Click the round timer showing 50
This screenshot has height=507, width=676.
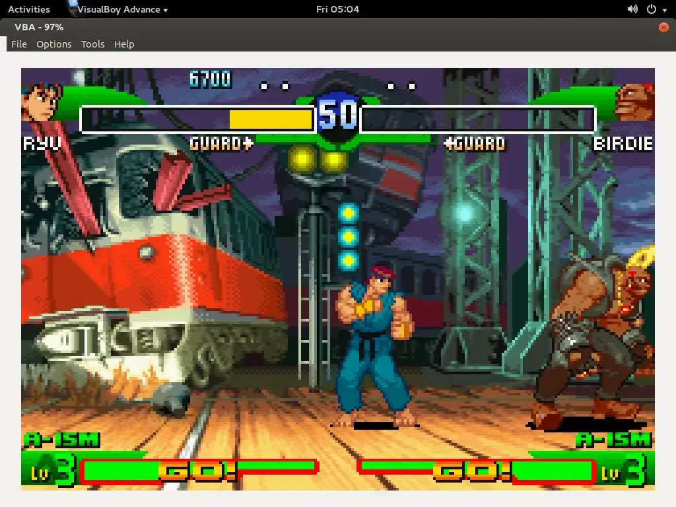point(337,115)
